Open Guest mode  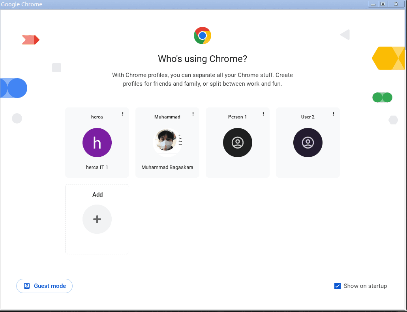tap(44, 286)
